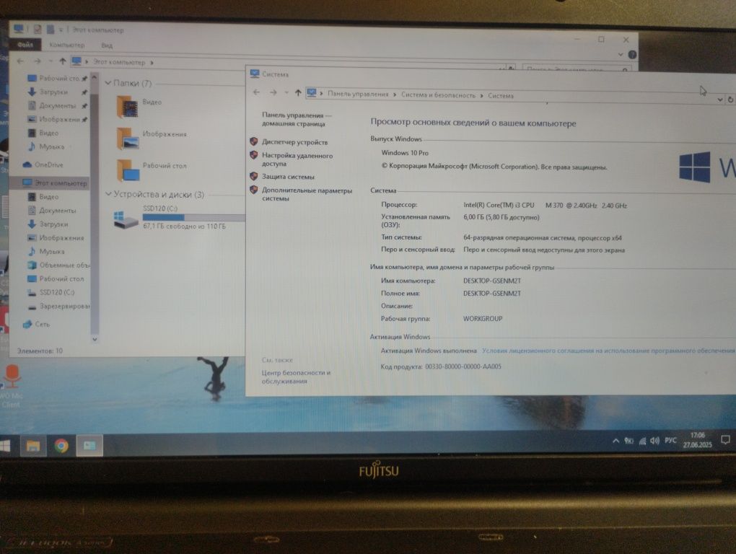The width and height of the screenshot is (736, 554).
Task: Open Control Panel home page link
Action: point(296,119)
